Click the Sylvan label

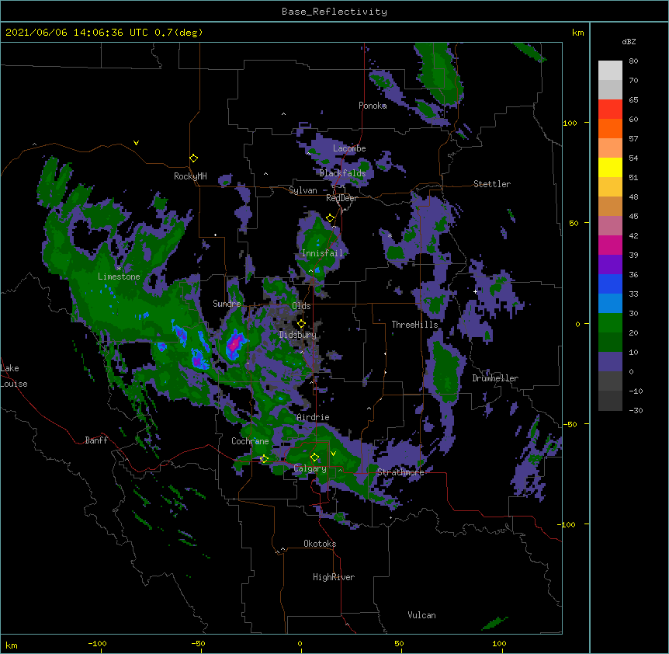[303, 190]
